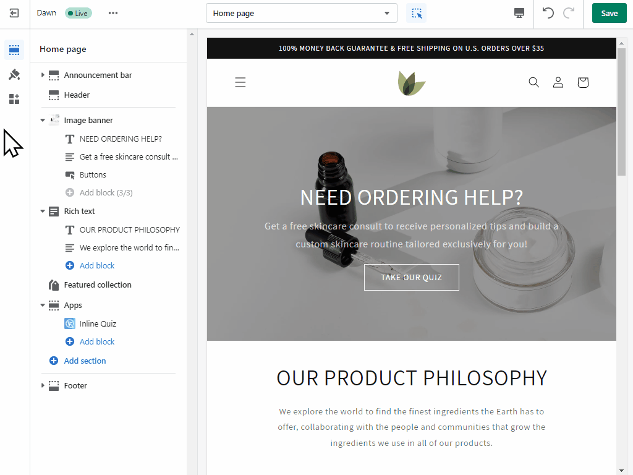
Task: Expand the Footer section
Action: tap(43, 385)
